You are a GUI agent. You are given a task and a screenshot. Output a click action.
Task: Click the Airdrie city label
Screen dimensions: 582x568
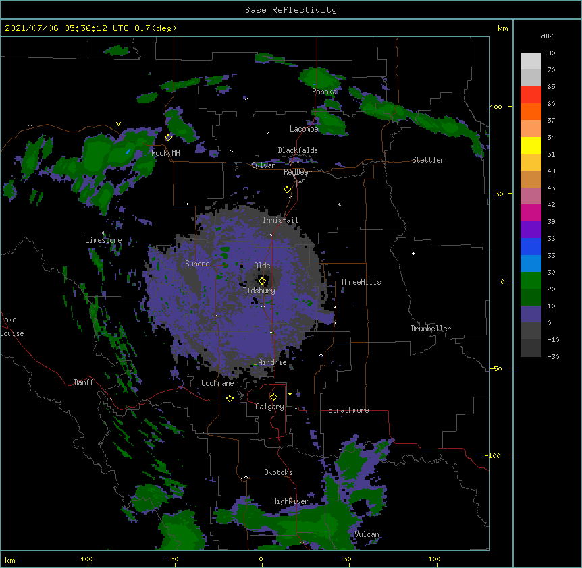[x=273, y=362]
